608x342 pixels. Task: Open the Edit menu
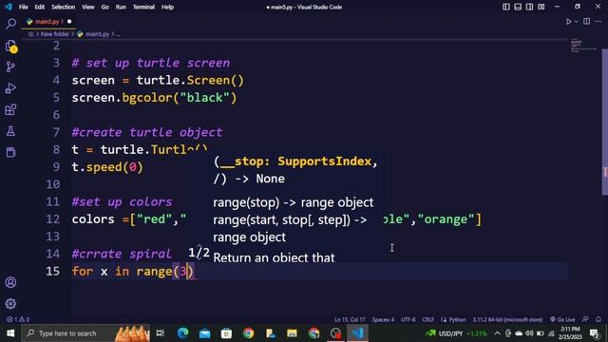coord(40,7)
